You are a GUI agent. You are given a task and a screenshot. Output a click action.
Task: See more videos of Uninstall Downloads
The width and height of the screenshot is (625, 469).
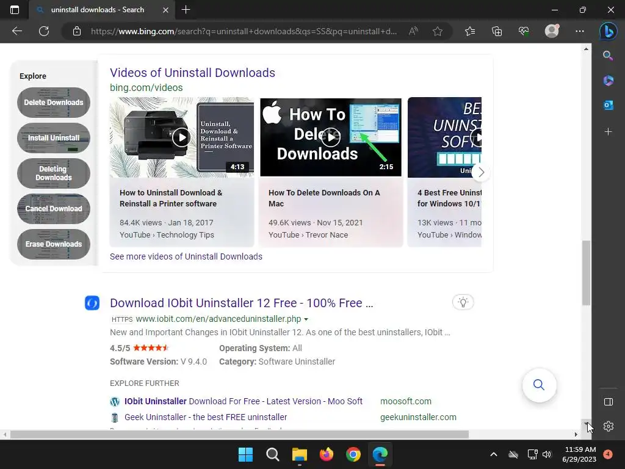(x=186, y=256)
